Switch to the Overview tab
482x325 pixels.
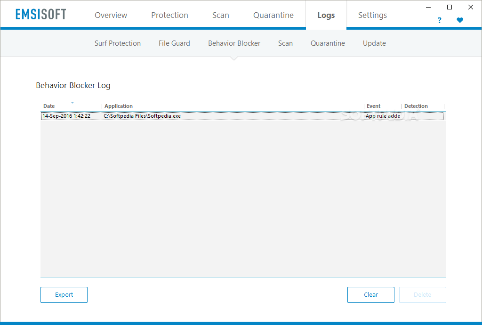(x=111, y=15)
